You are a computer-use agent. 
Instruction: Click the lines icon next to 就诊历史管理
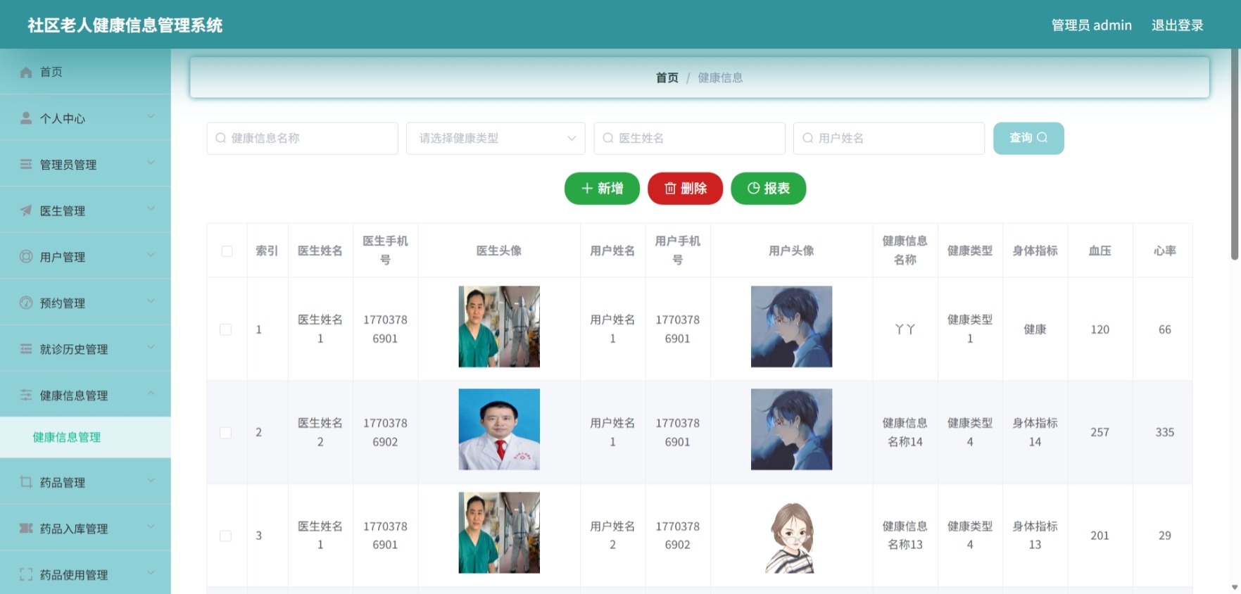[x=26, y=349]
